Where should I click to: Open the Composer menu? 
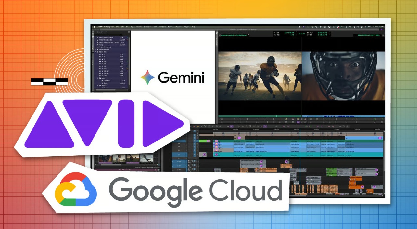[147, 27]
